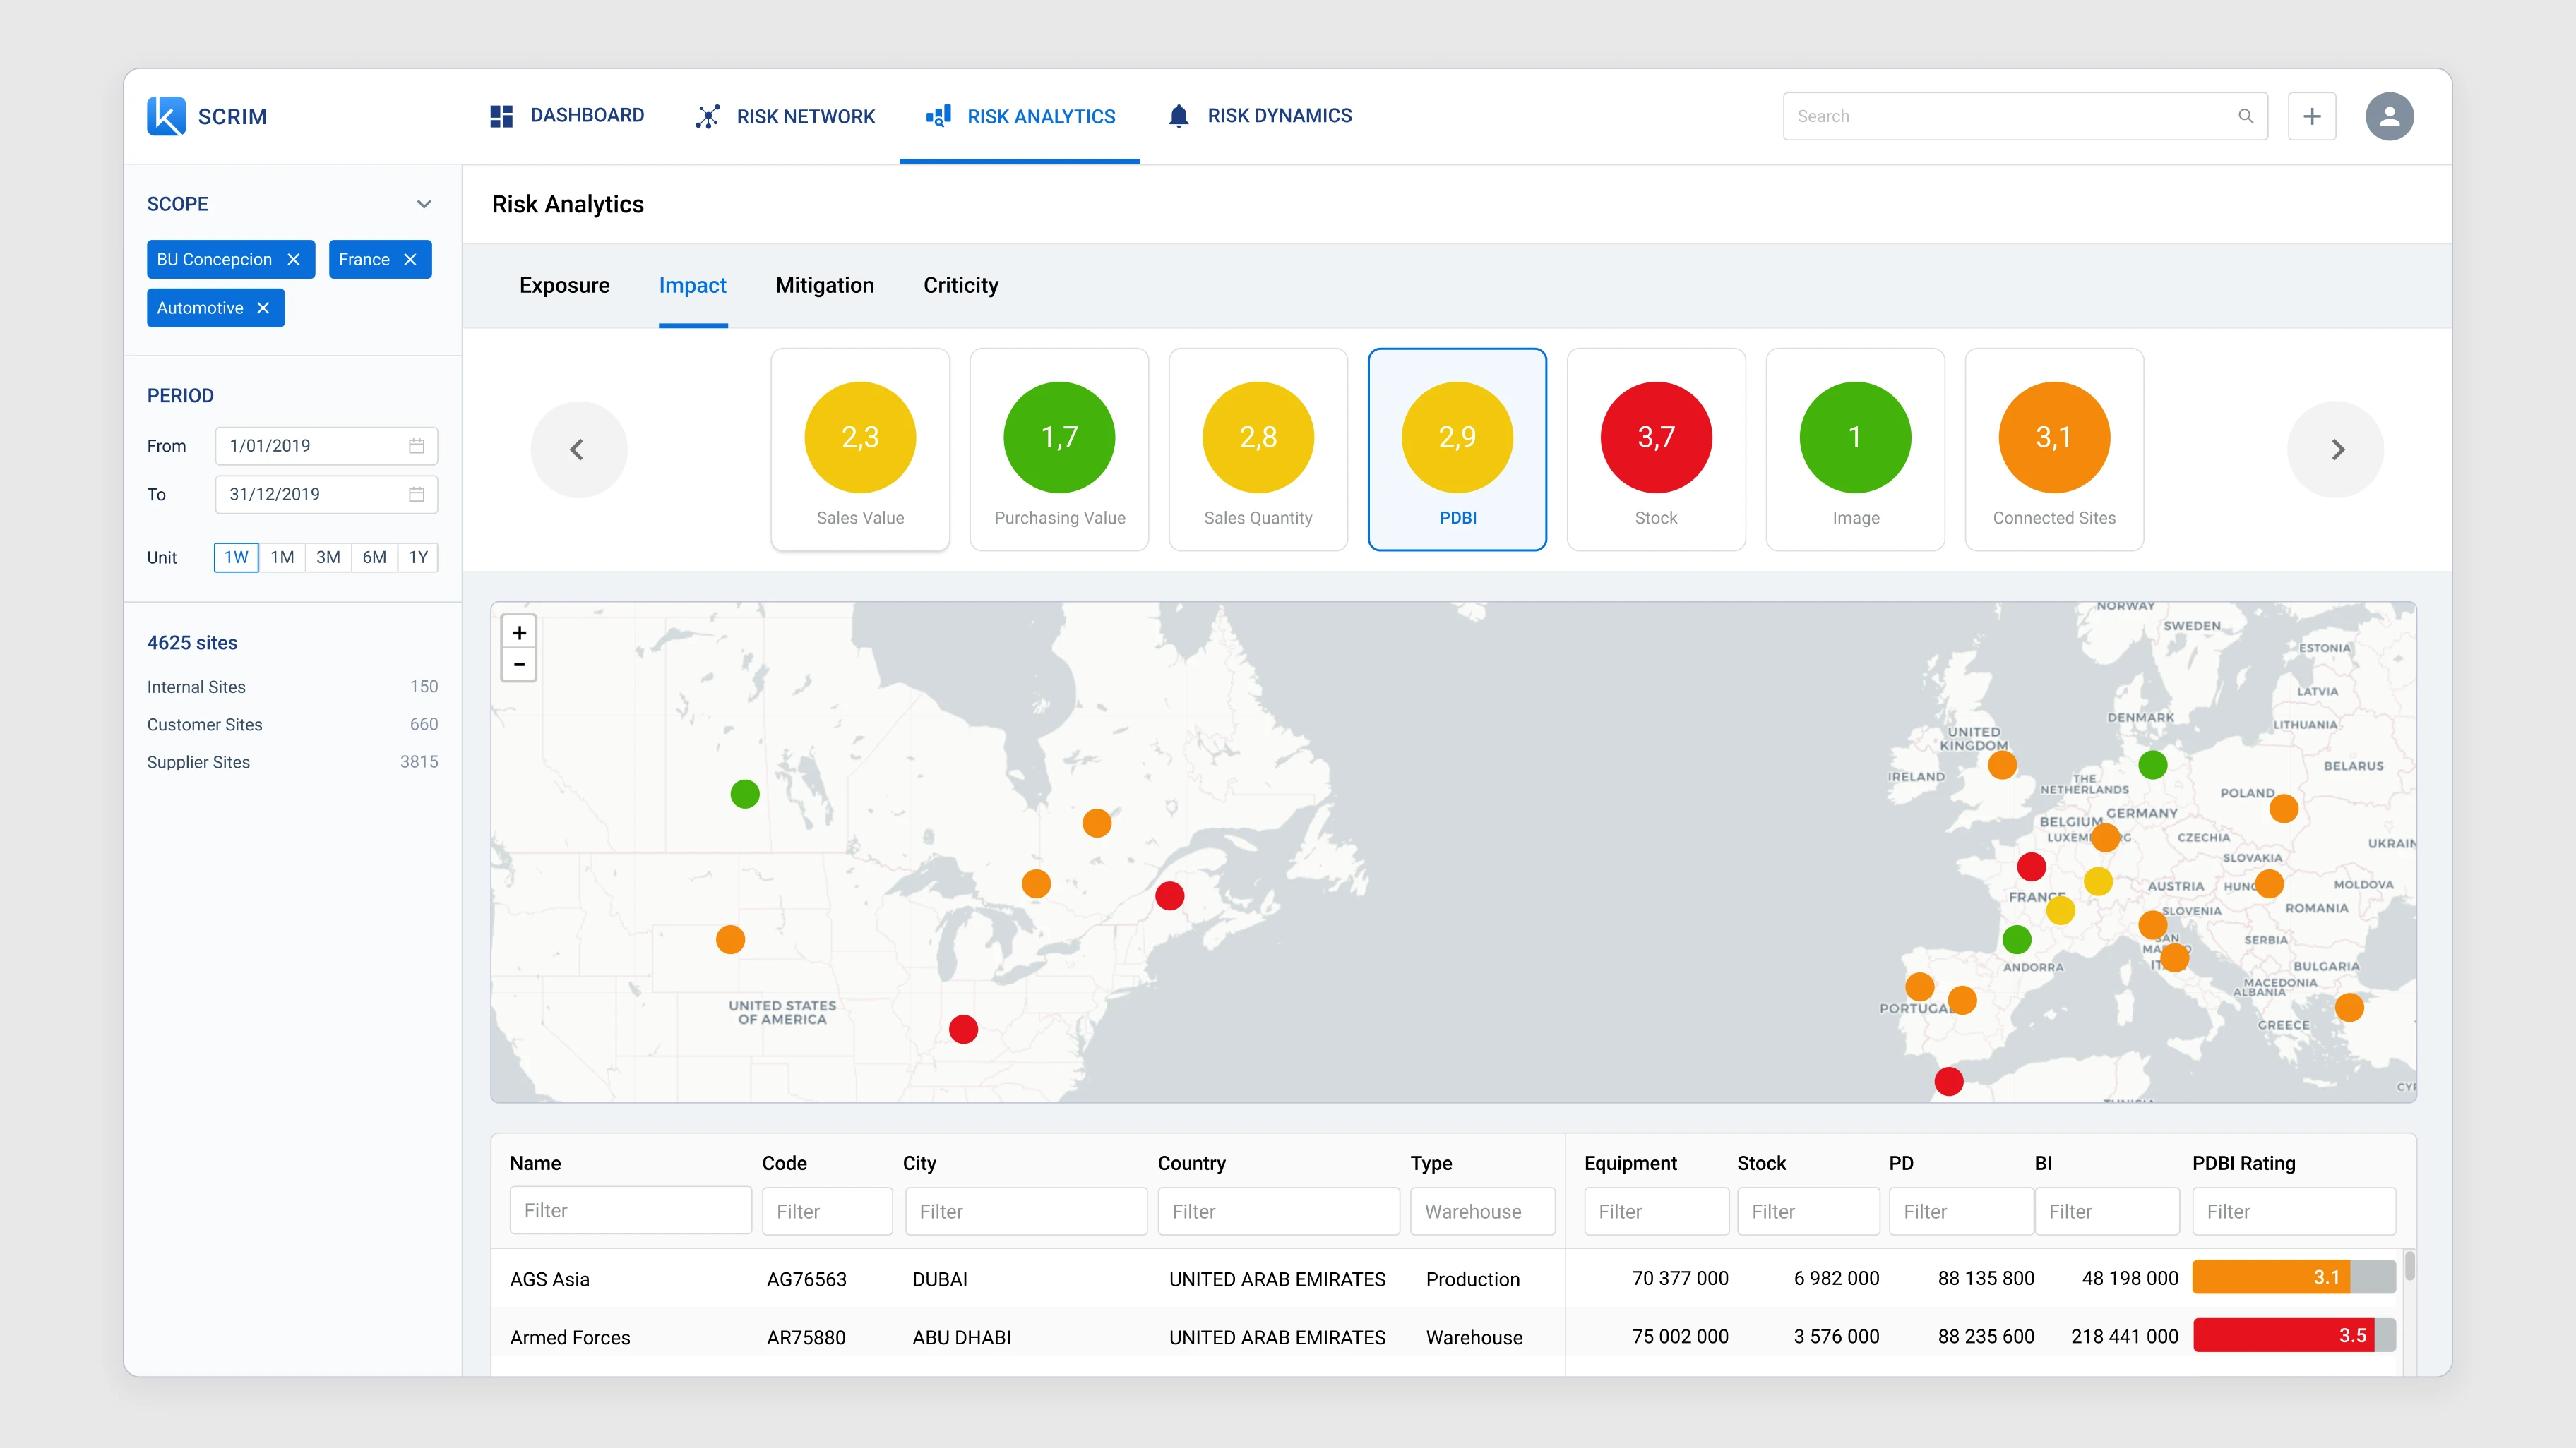Screen dimensions: 2576x1448
Task: Open Risk Network in navigation
Action: [786, 116]
